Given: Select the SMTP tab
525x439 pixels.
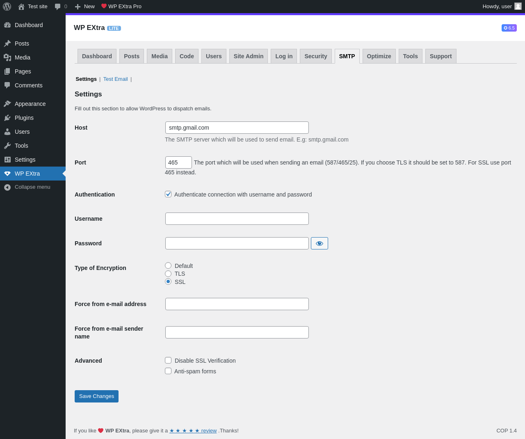Looking at the screenshot, I should coord(347,56).
